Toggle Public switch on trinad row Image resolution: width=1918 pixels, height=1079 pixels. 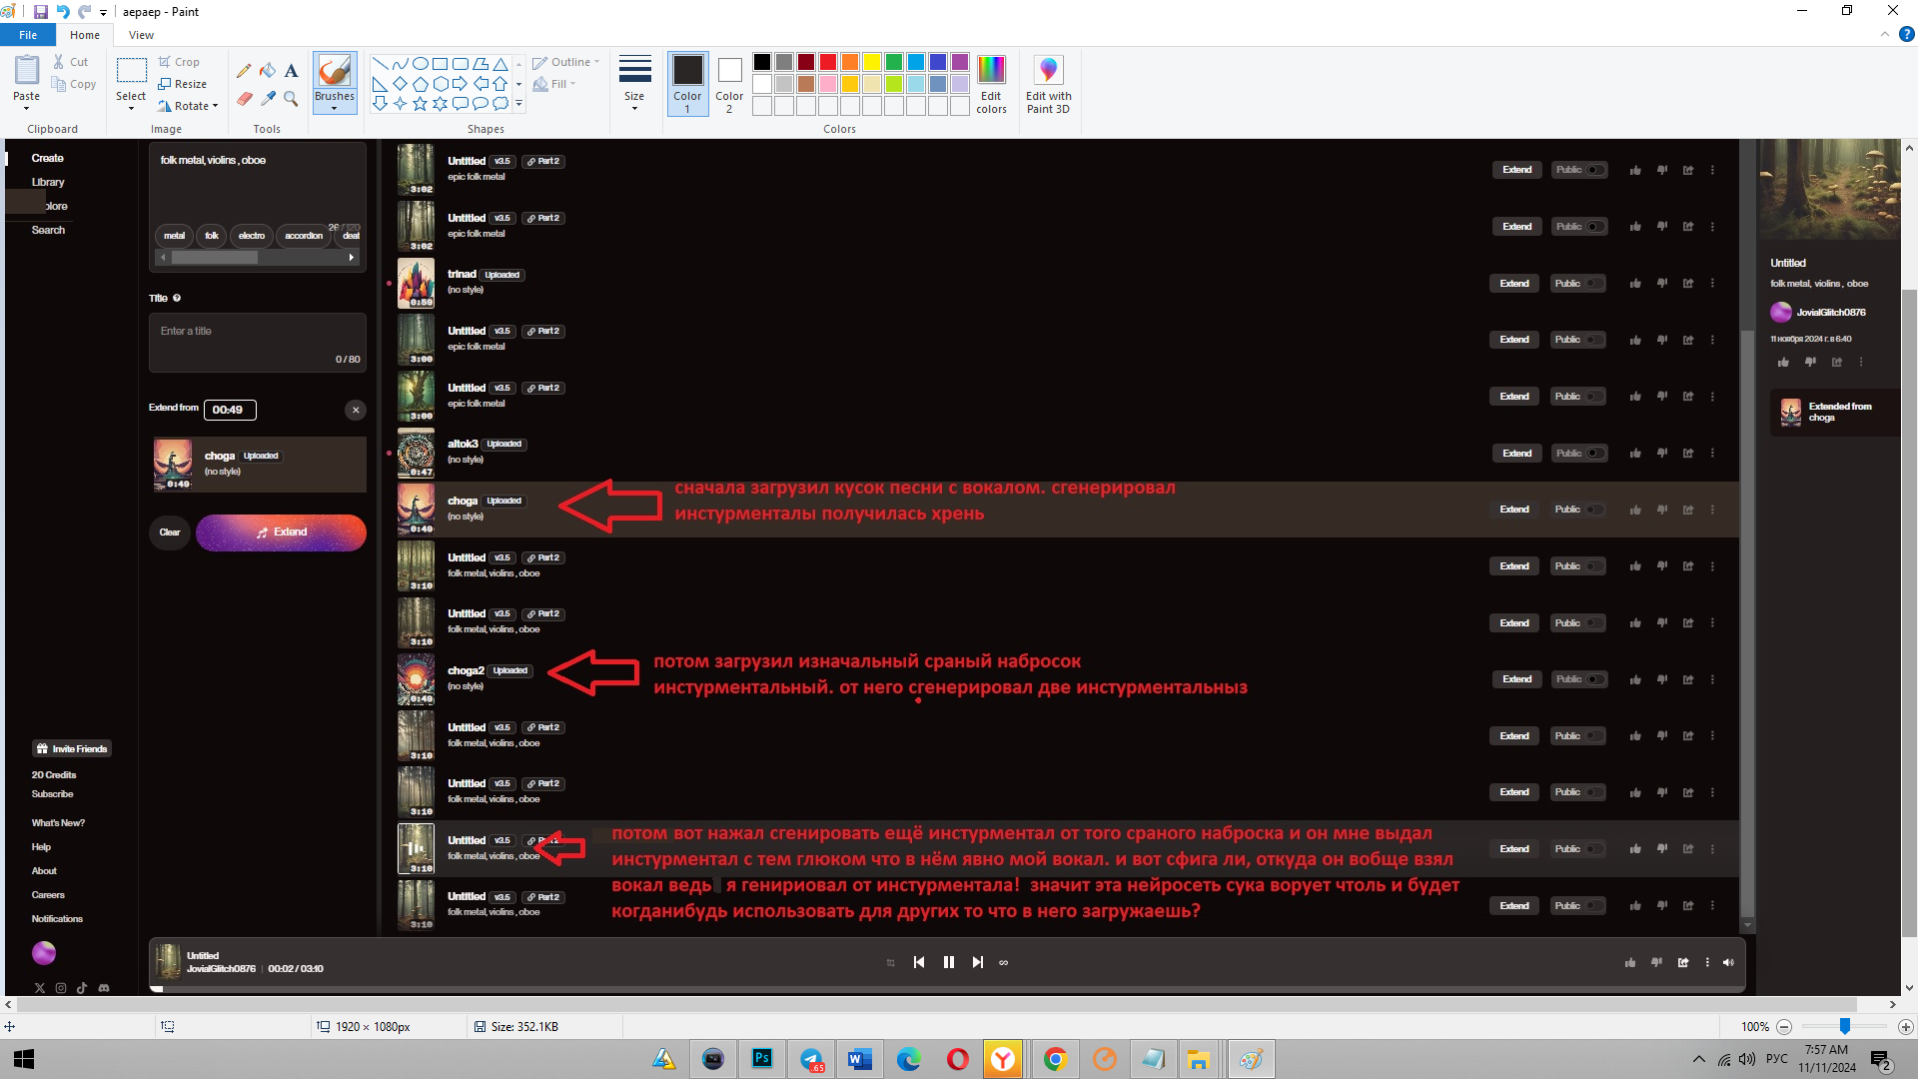(x=1595, y=284)
